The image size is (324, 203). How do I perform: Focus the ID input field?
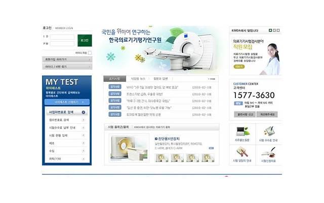tap(62, 37)
